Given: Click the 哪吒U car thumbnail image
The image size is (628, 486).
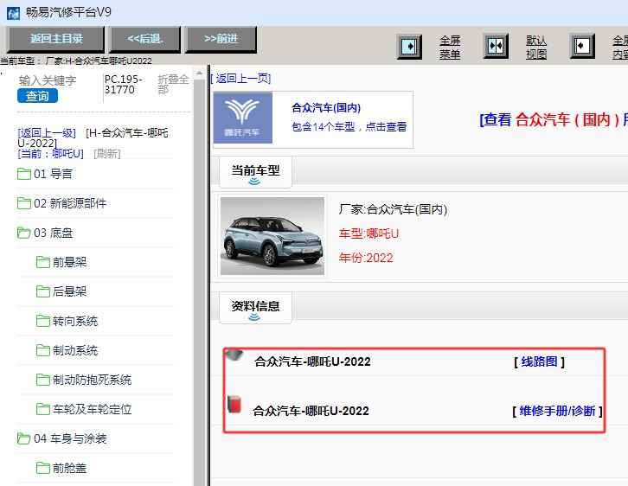Looking at the screenshot, I should pos(272,236).
